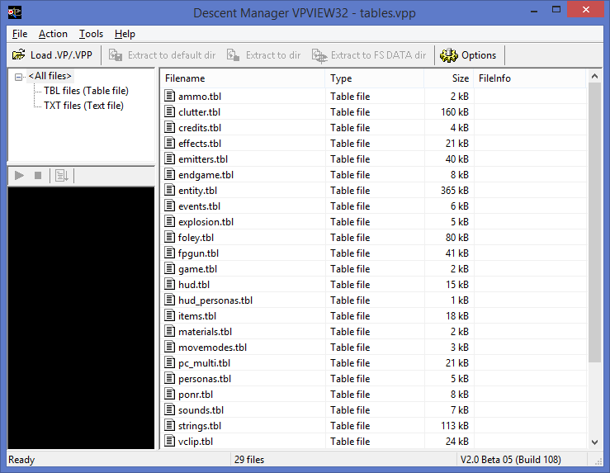Click the file icon of effects.tbl

pyautogui.click(x=169, y=143)
